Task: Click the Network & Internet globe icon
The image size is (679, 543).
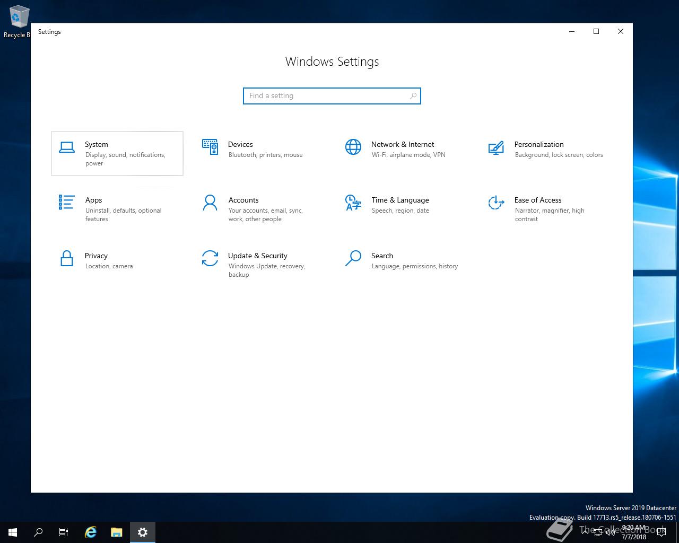Action: [353, 147]
